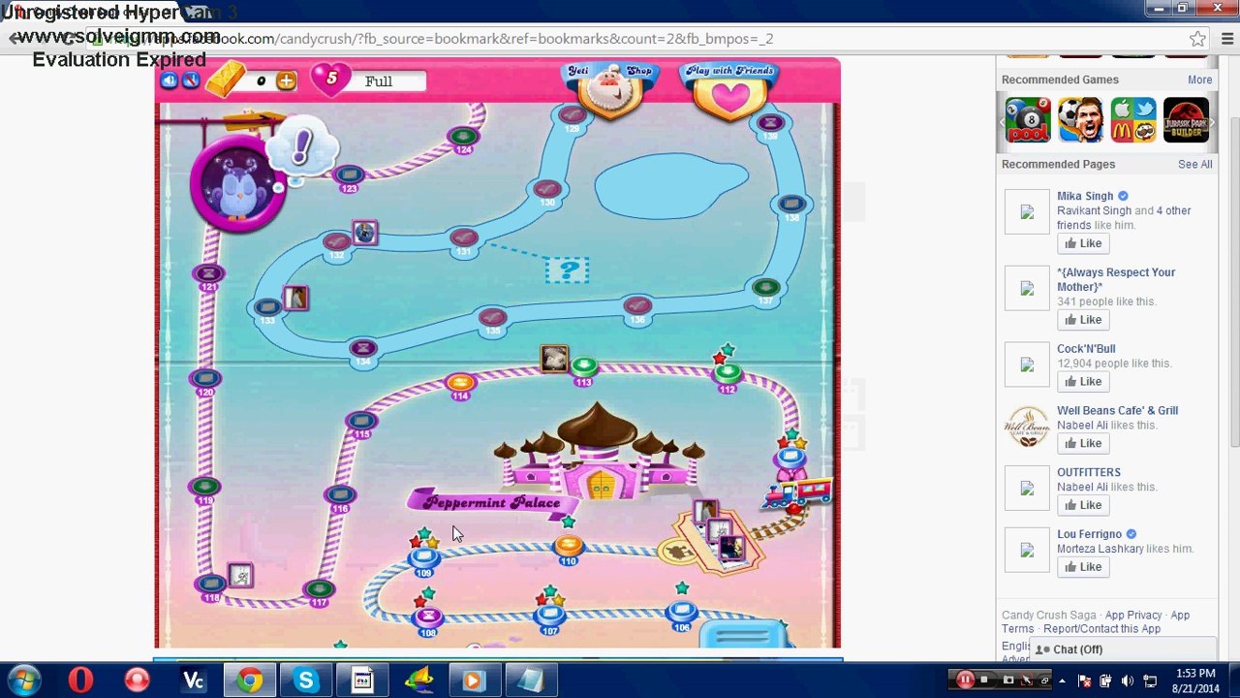Select level 120 on the map
Screen dimensions: 1240x698
pyautogui.click(x=205, y=379)
